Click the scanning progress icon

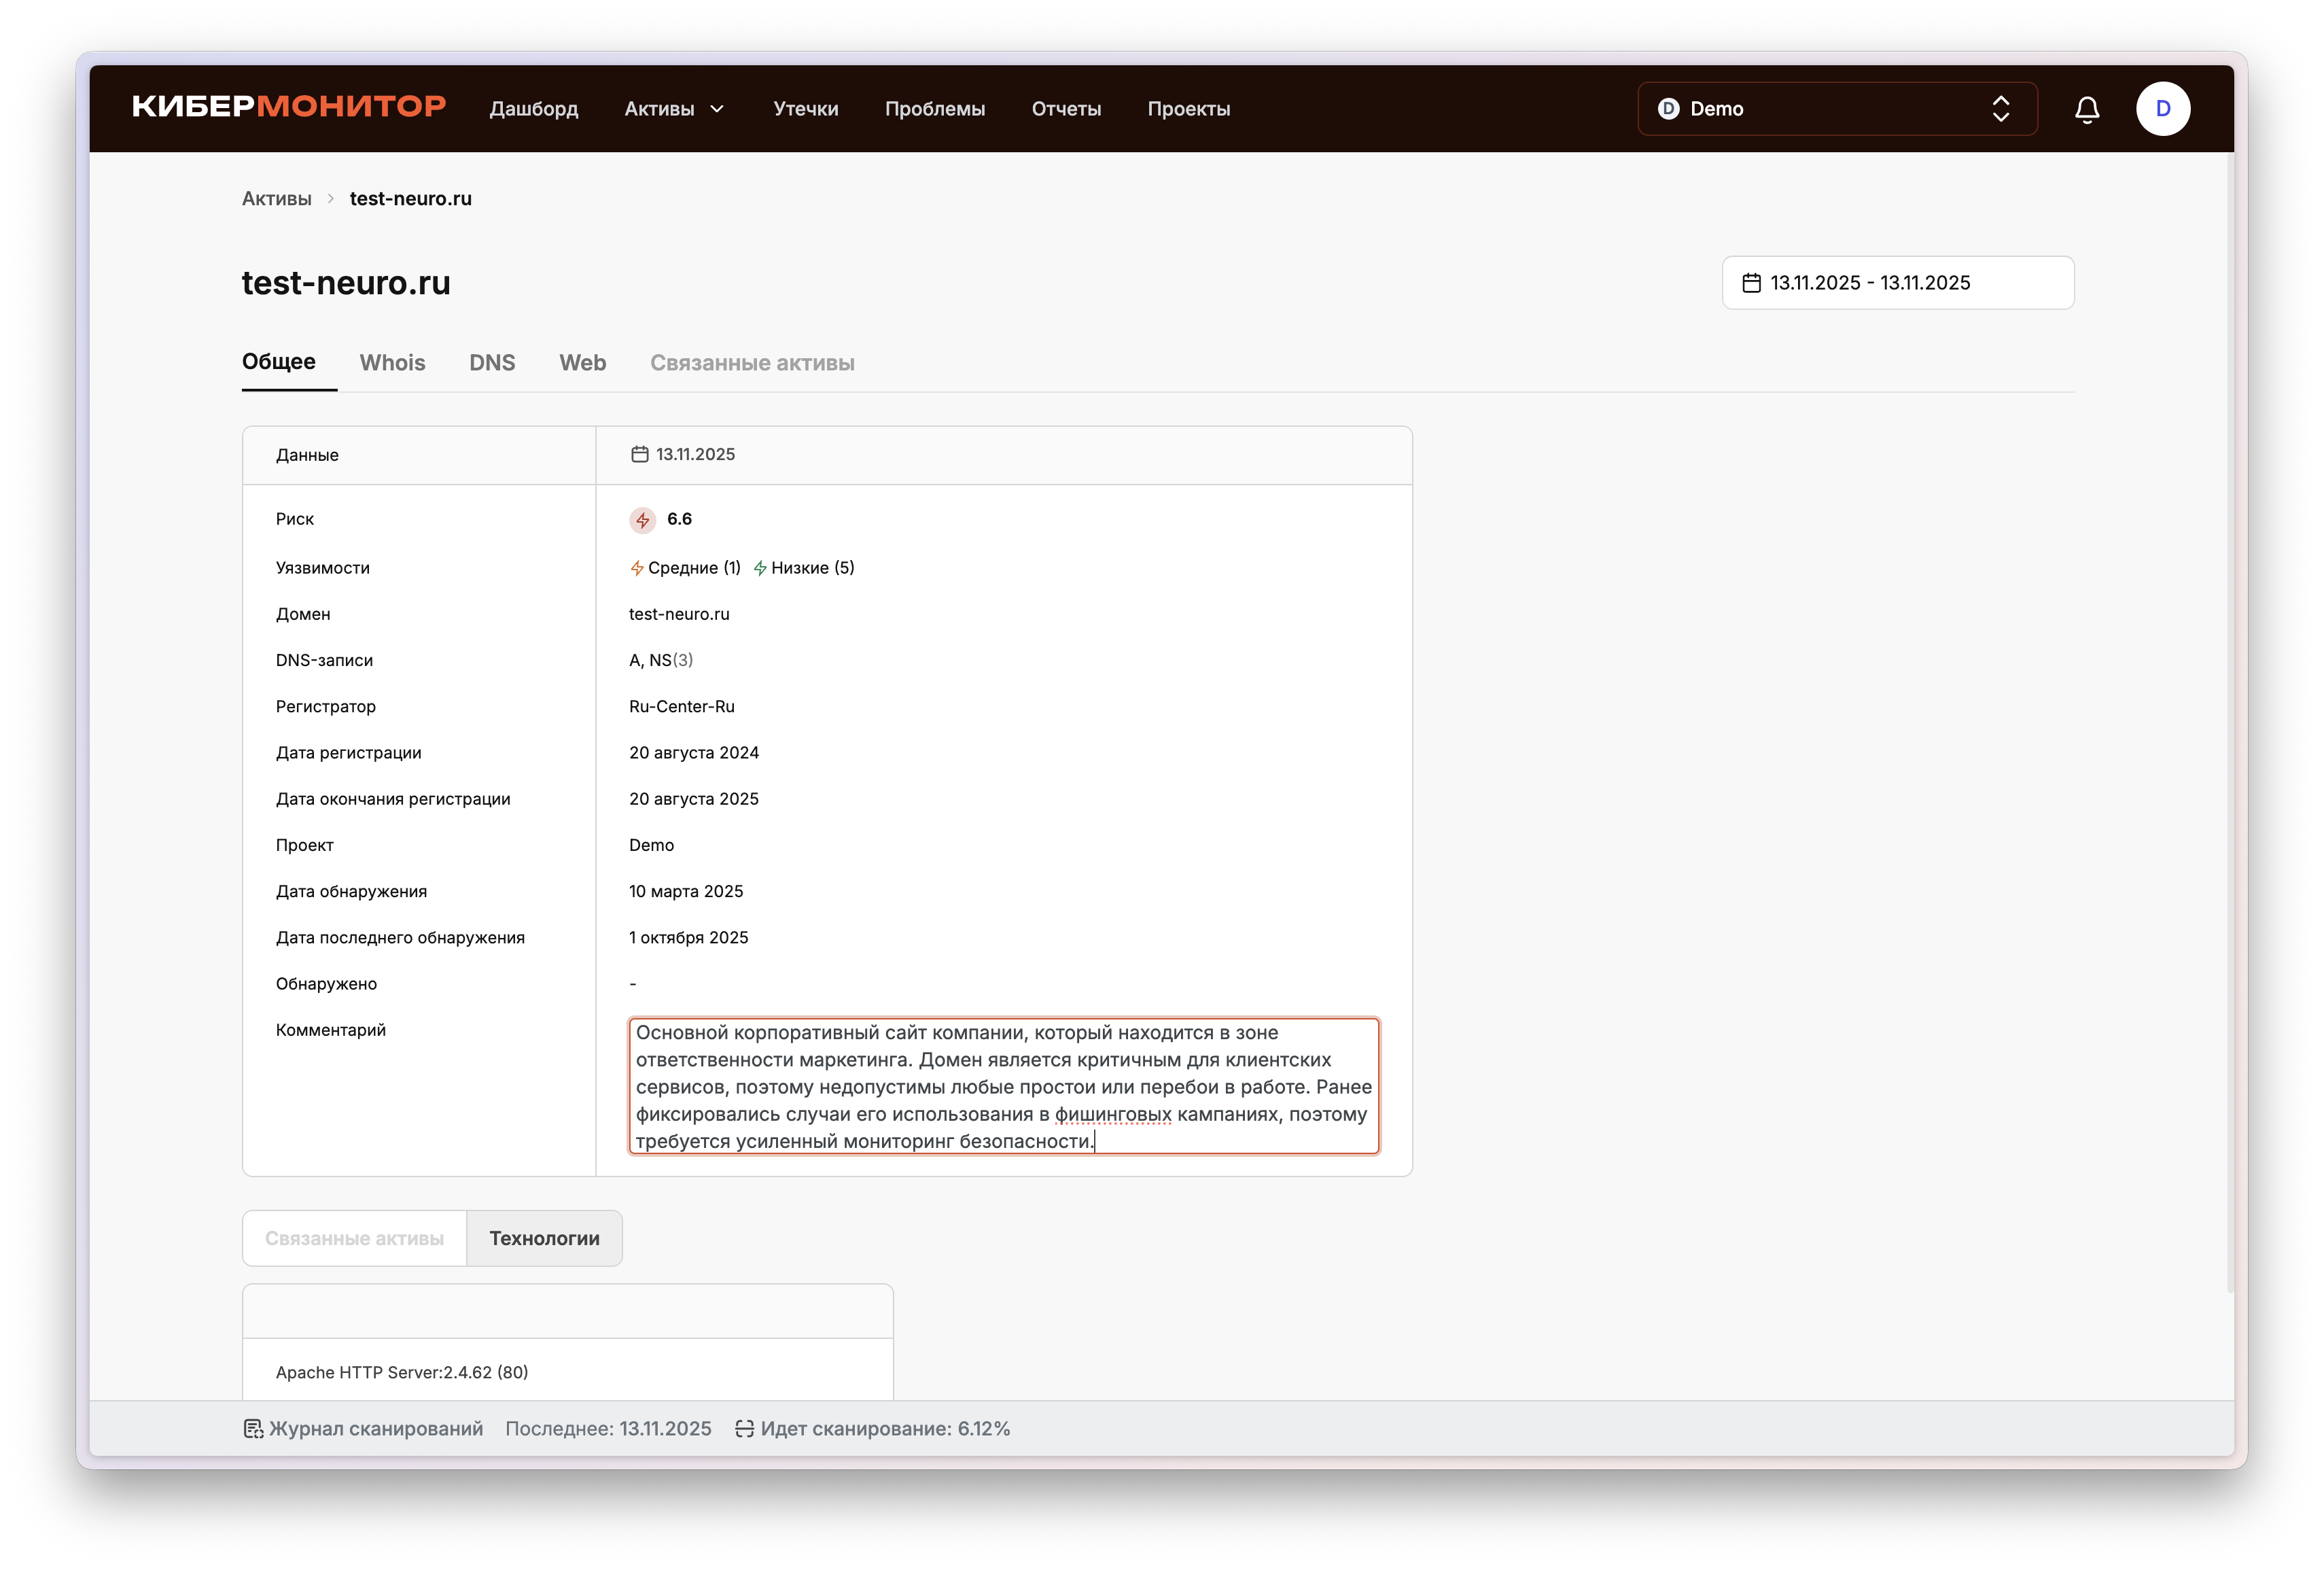point(744,1428)
